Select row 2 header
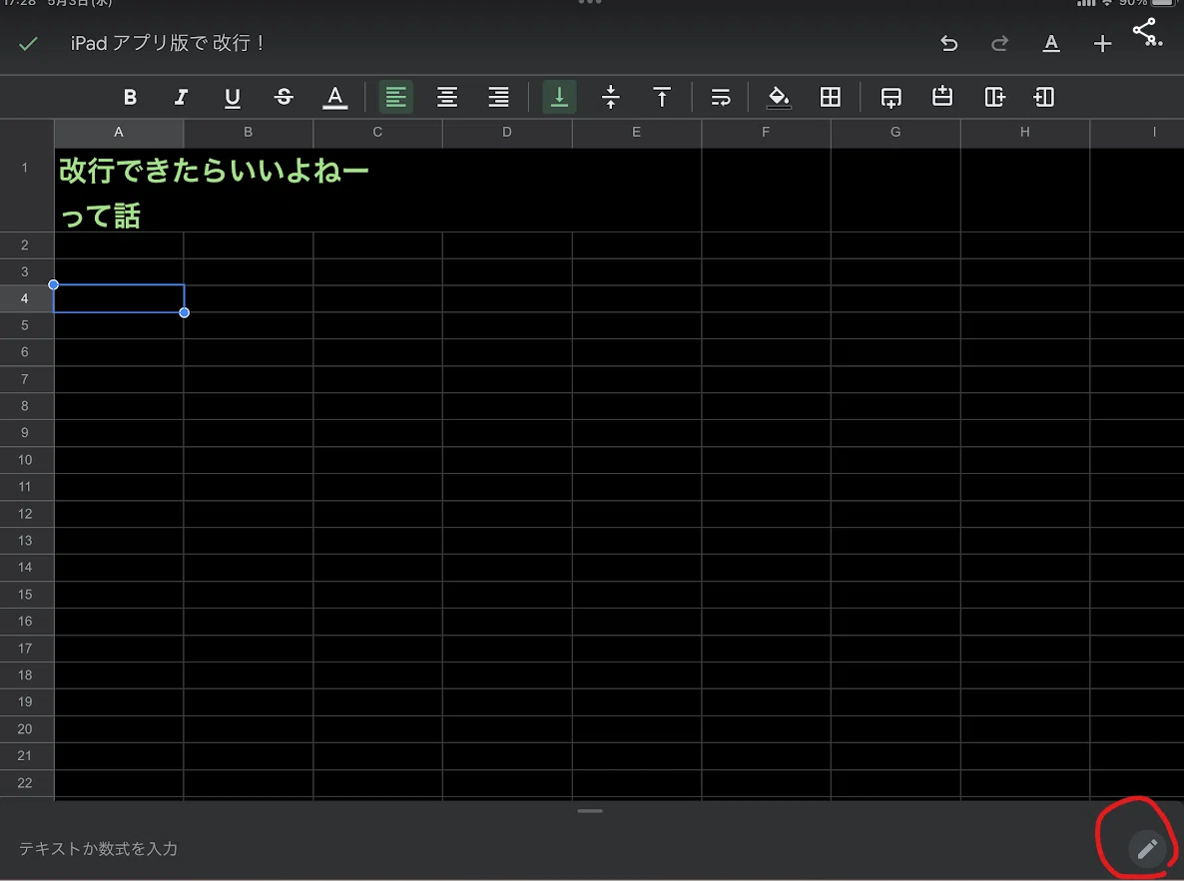The width and height of the screenshot is (1184, 881). [x=26, y=244]
